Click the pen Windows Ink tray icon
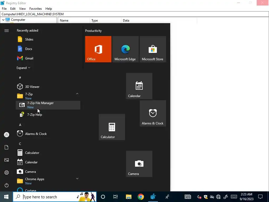 [226, 197]
